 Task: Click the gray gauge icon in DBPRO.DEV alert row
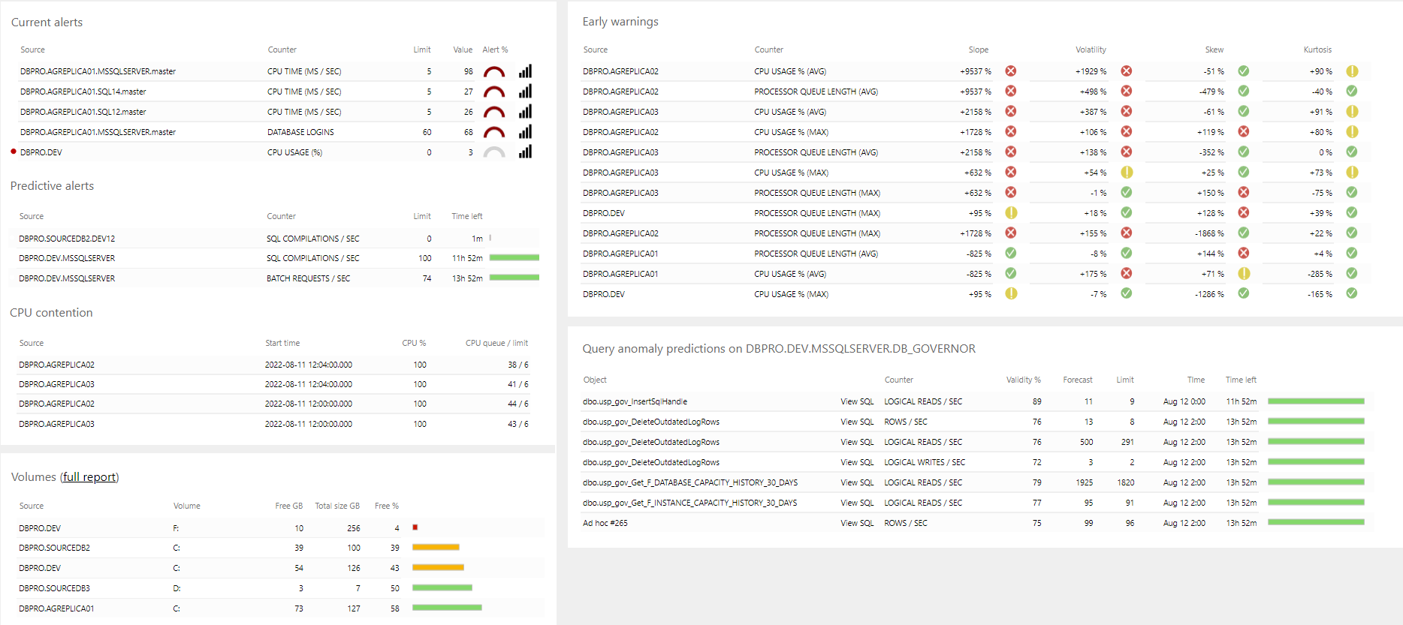tap(494, 152)
